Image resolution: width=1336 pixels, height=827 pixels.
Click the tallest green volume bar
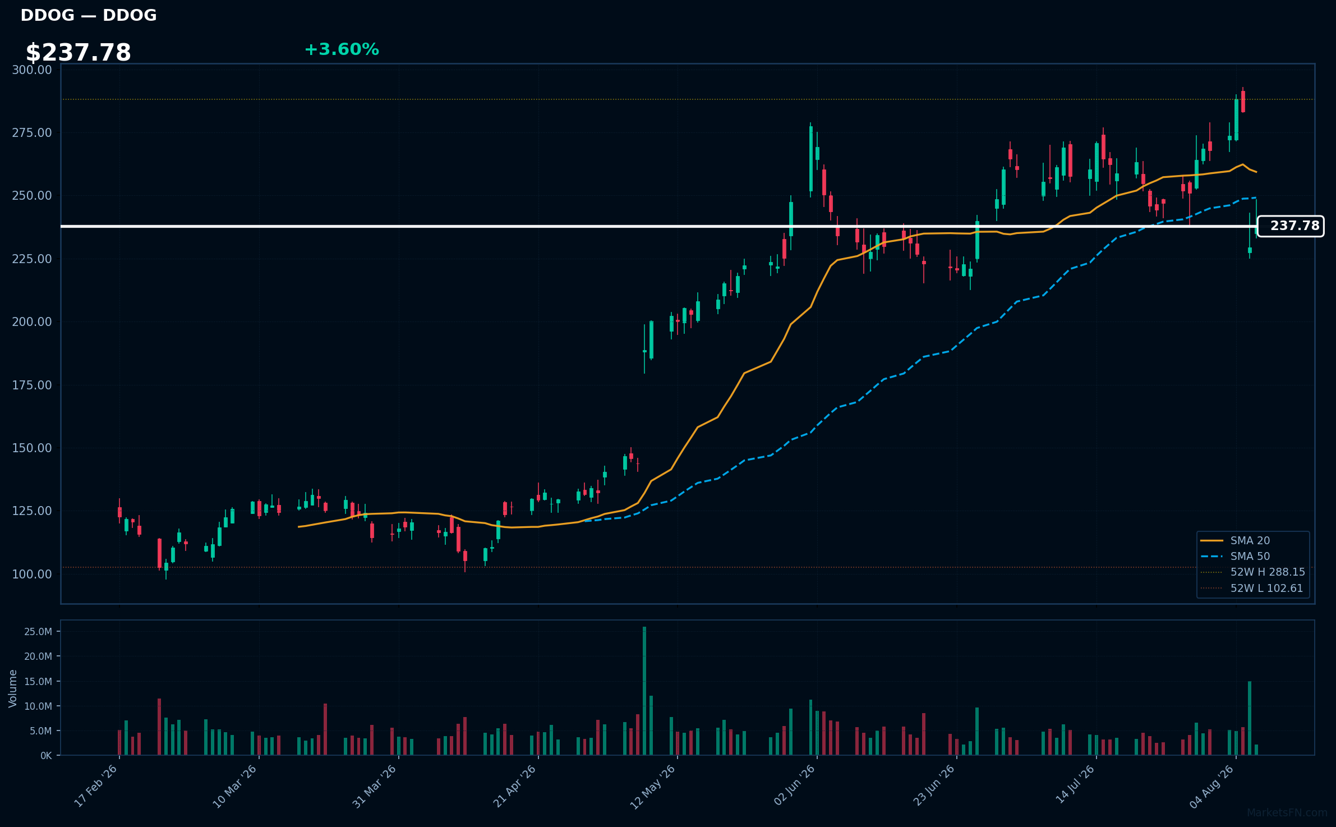[644, 691]
